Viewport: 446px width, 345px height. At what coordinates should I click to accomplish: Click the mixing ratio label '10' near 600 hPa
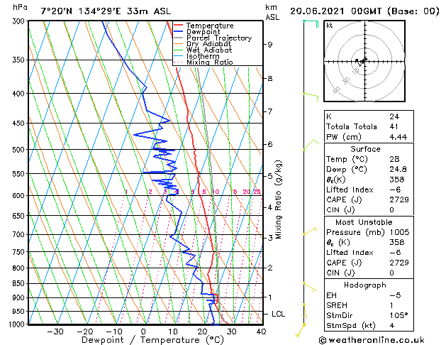[216, 192]
